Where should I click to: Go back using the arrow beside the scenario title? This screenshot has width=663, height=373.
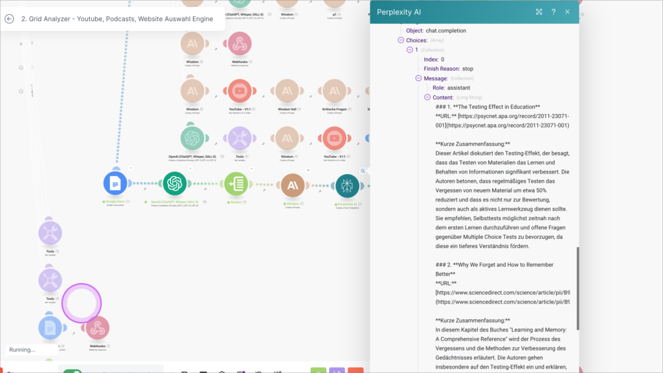pos(9,19)
